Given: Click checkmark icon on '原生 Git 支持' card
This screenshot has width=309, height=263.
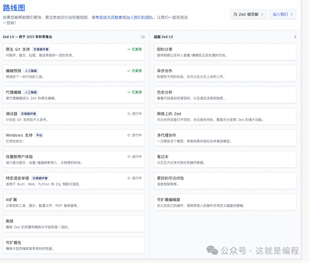Looking at the screenshot, I should click(x=129, y=49).
